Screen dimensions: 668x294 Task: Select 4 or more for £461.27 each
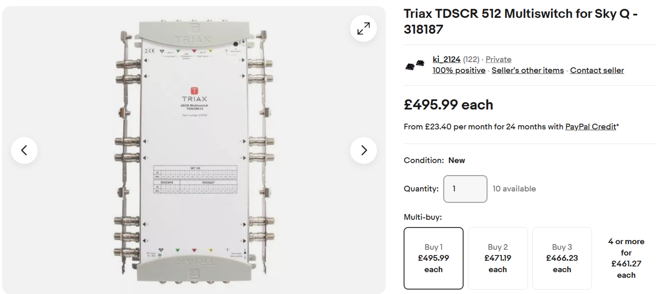[x=626, y=258]
